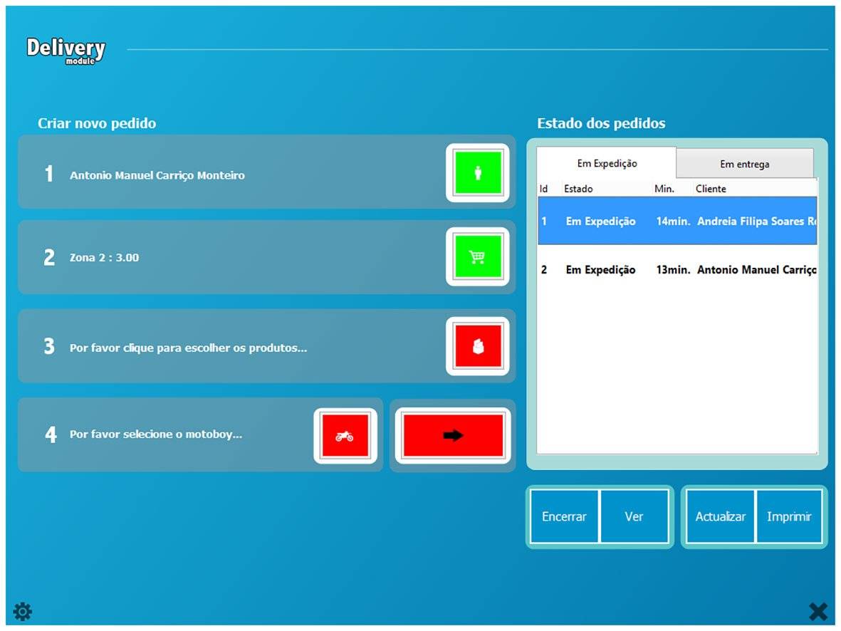Select order row for Andreia Filipa Soares
This screenshot has width=841, height=631.
point(677,221)
